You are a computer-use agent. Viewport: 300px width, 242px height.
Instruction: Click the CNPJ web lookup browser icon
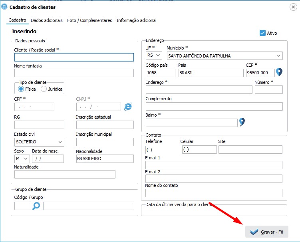128,107
